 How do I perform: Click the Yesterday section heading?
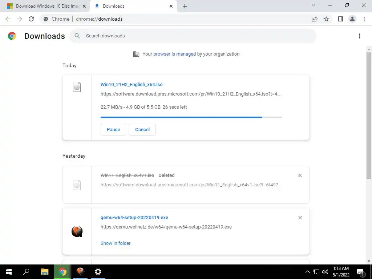74,156
